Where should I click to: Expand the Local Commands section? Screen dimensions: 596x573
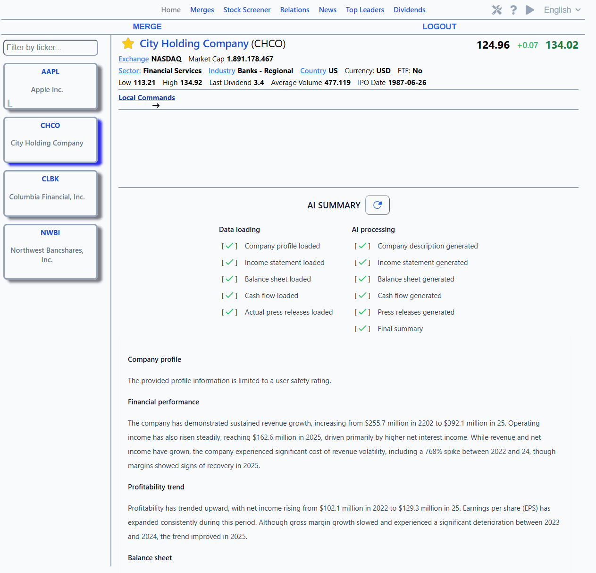point(147,98)
